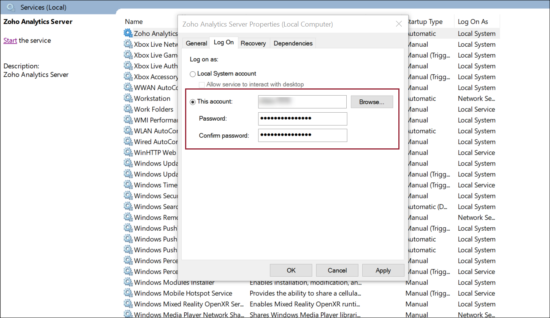This screenshot has height=318, width=550.
Task: Click 'Local System' in the Zoho Analytics row
Action: 477,34
